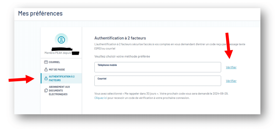
Task: Click the envelope icon beside Courriel
Action: pos(46,62)
